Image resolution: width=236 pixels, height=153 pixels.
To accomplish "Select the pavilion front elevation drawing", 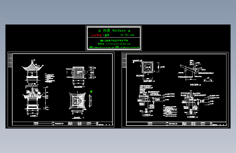I will (x=33, y=71).
